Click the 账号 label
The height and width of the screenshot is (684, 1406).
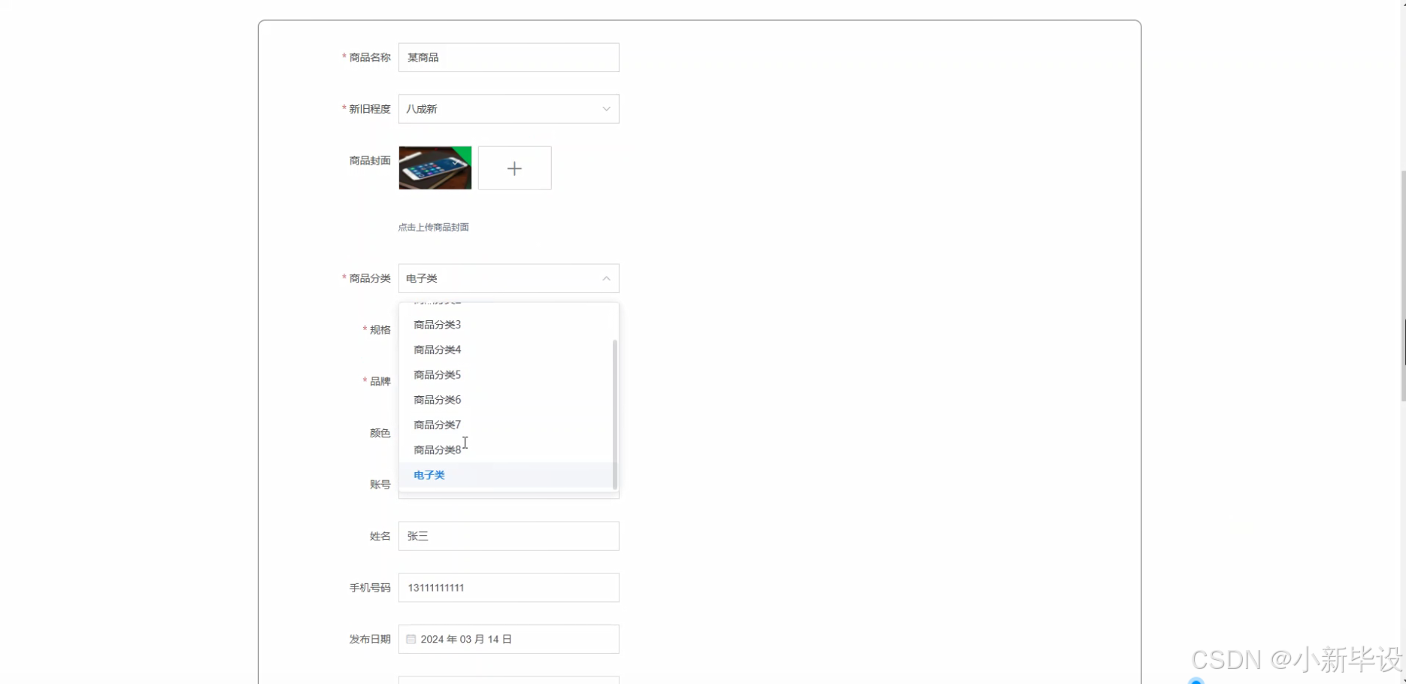380,485
